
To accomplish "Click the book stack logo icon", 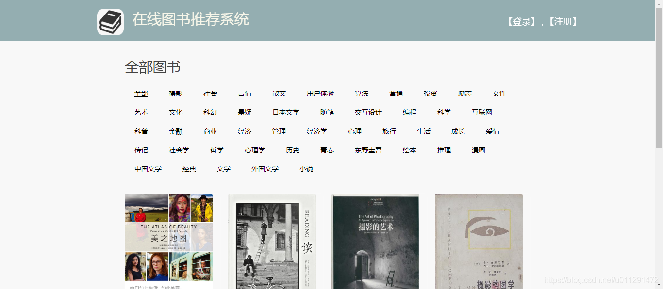I will pos(110,22).
